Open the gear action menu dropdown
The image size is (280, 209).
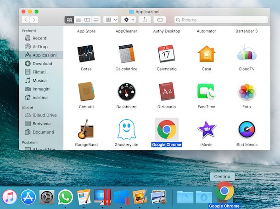click(129, 20)
